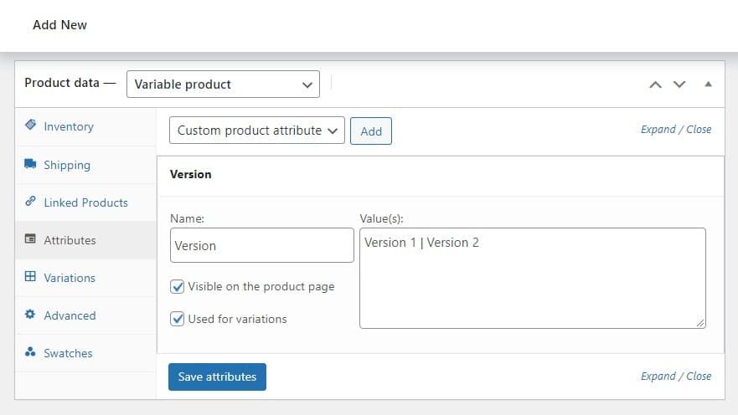Click the Name: label

[x=188, y=218]
